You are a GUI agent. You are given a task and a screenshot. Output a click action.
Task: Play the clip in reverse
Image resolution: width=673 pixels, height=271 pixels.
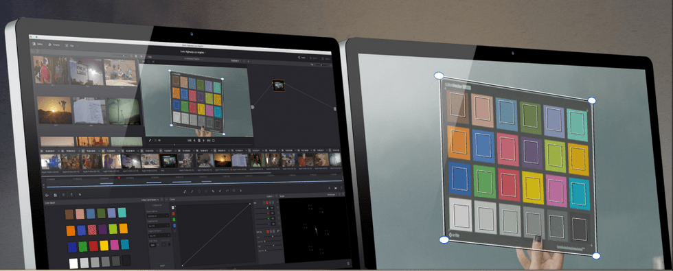point(194,140)
